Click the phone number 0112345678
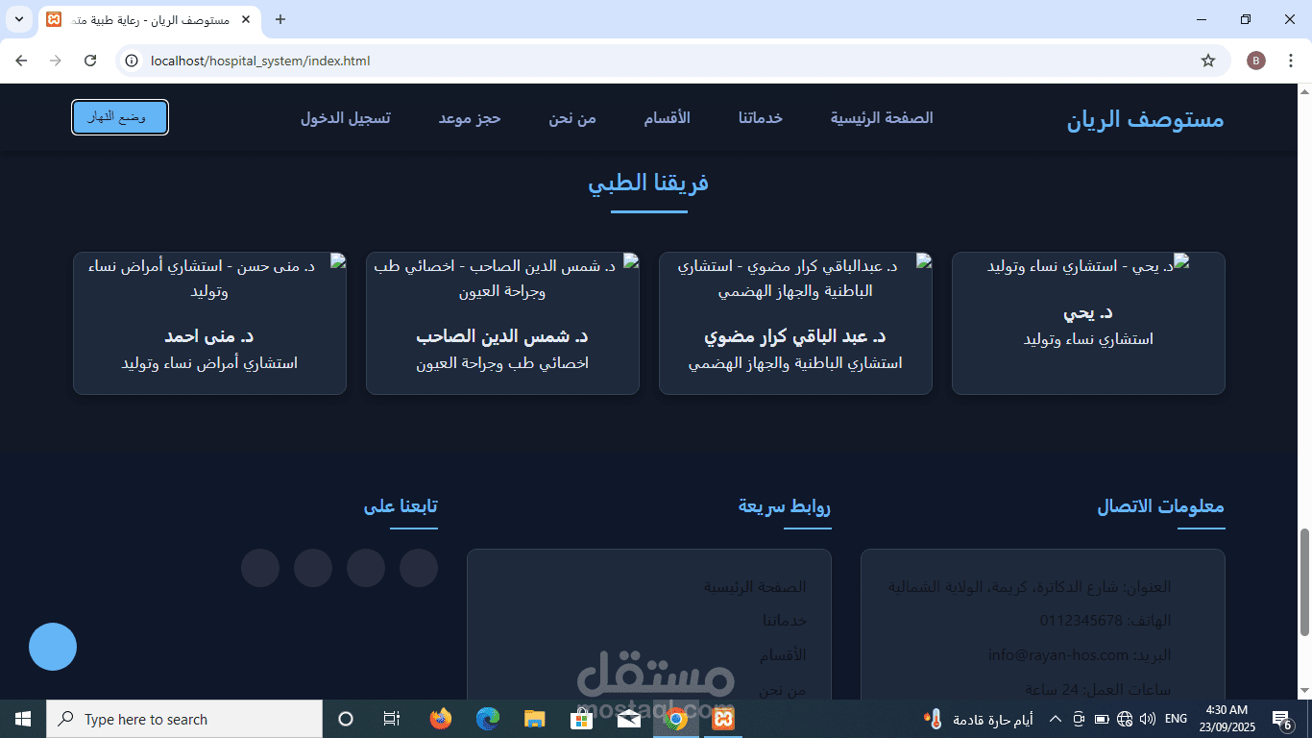1312x738 pixels. (x=1081, y=621)
